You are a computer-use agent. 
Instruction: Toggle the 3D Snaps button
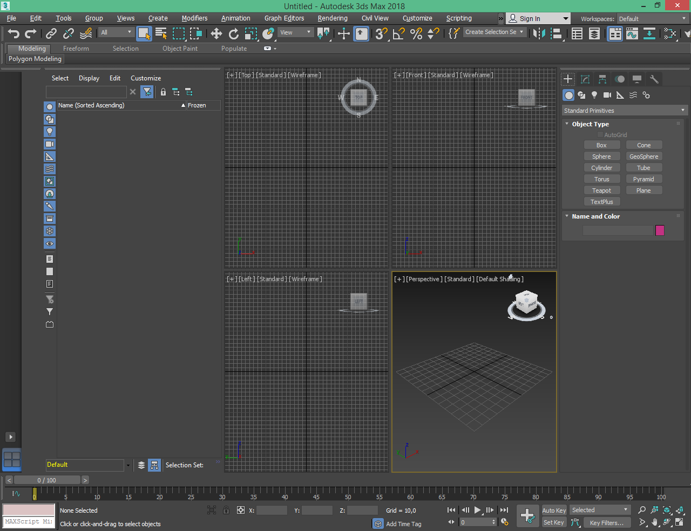[382, 33]
